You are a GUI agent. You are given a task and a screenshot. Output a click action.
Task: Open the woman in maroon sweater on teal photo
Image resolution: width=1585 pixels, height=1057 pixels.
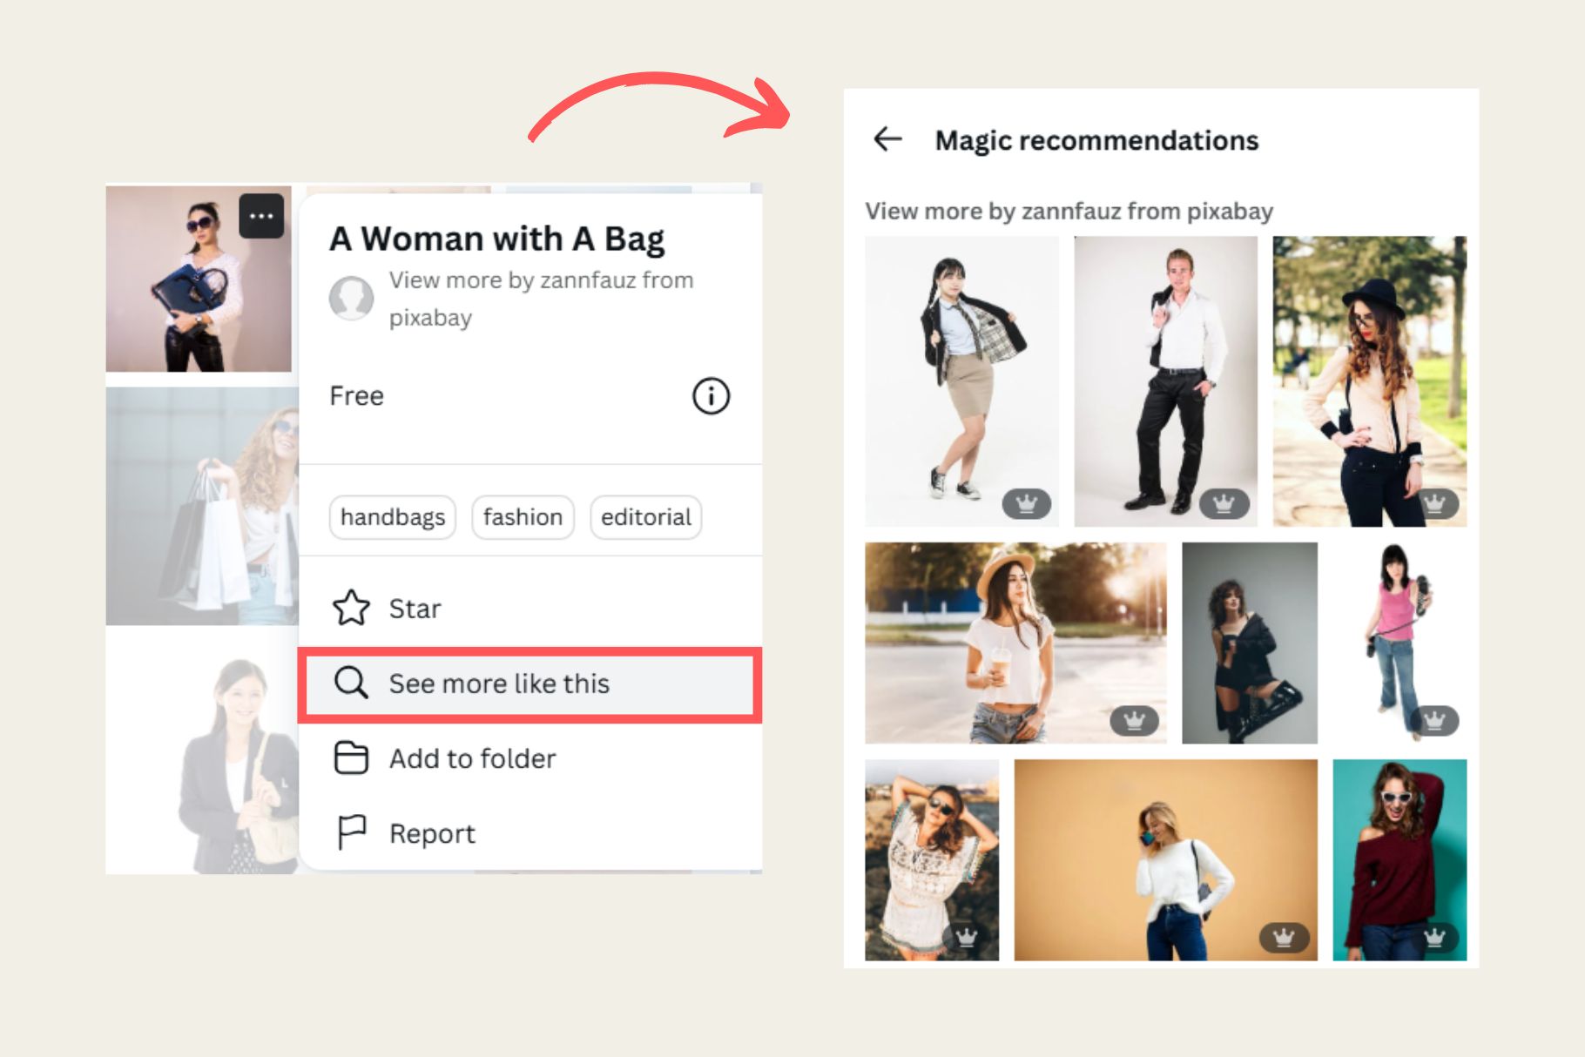point(1400,860)
